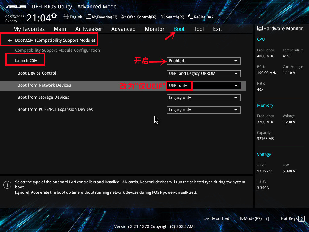Select the Launch CSM setting label
Viewport: 309px width, 232px height.
tap(27, 60)
